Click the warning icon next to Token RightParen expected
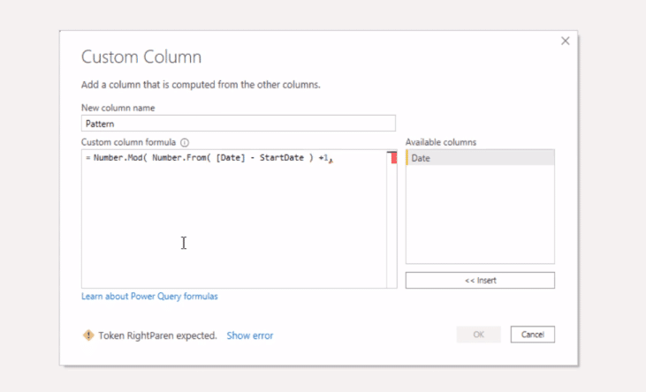 pos(88,335)
